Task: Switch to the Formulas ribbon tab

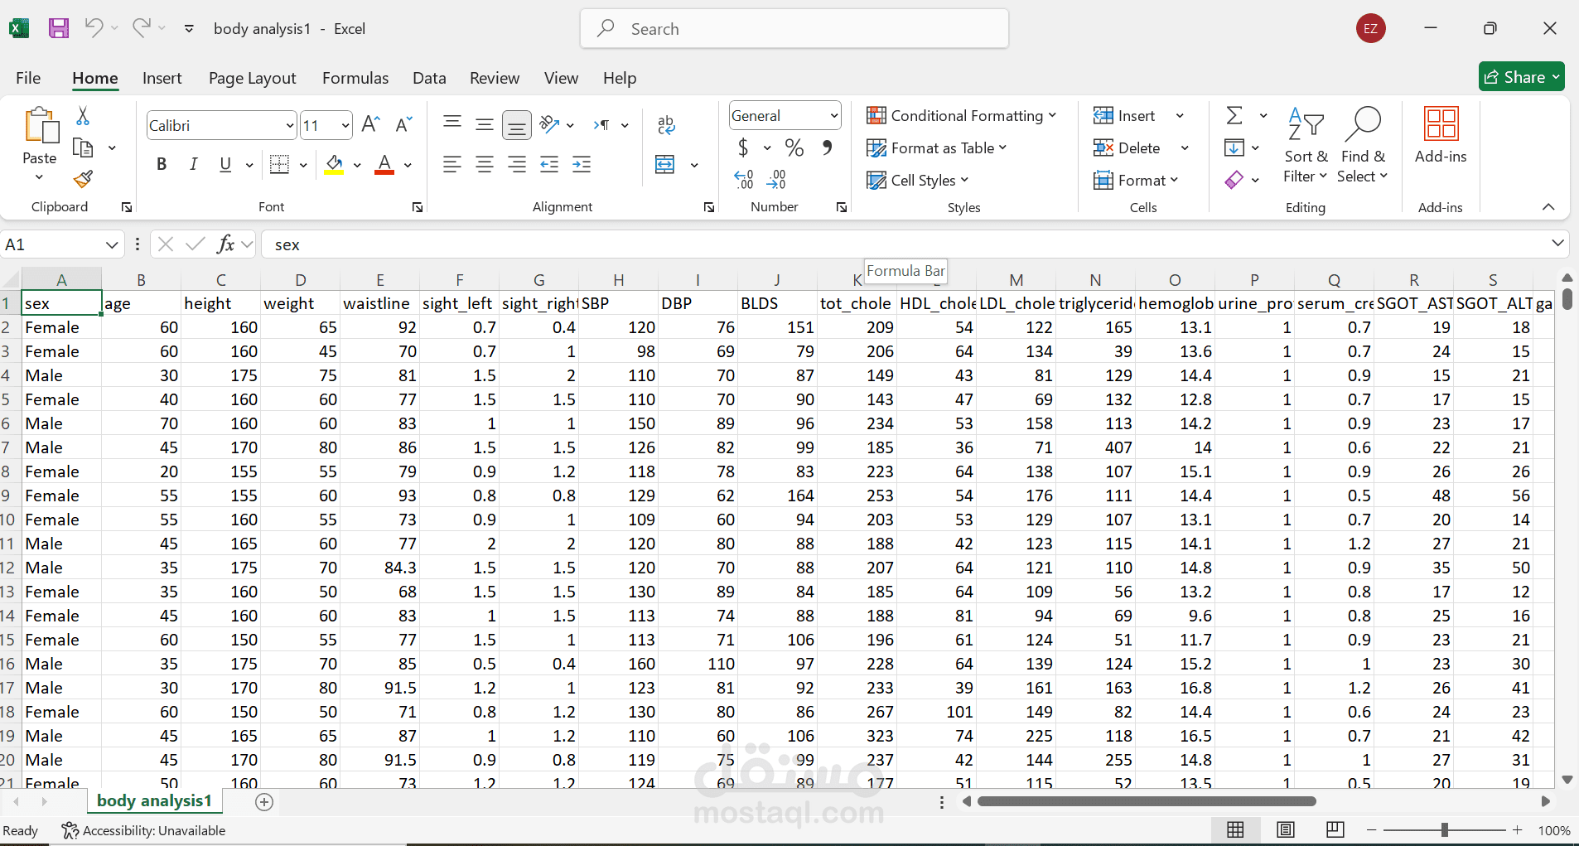Action: point(355,78)
